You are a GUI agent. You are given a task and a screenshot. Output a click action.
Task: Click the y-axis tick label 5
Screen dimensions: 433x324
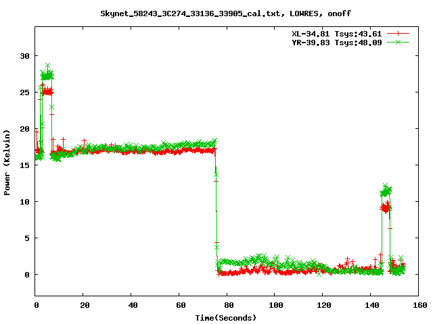coord(27,238)
